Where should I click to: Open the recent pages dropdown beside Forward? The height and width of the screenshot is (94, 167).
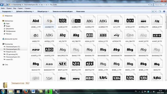(x=8, y=5)
